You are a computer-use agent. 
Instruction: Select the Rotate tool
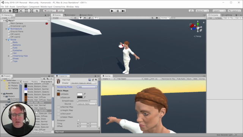[15, 11]
